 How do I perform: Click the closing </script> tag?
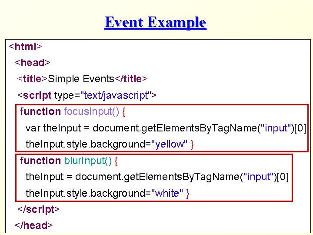tap(38, 209)
